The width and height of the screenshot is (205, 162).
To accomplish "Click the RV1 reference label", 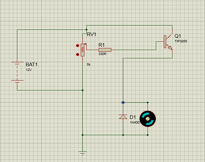I will click(91, 34).
